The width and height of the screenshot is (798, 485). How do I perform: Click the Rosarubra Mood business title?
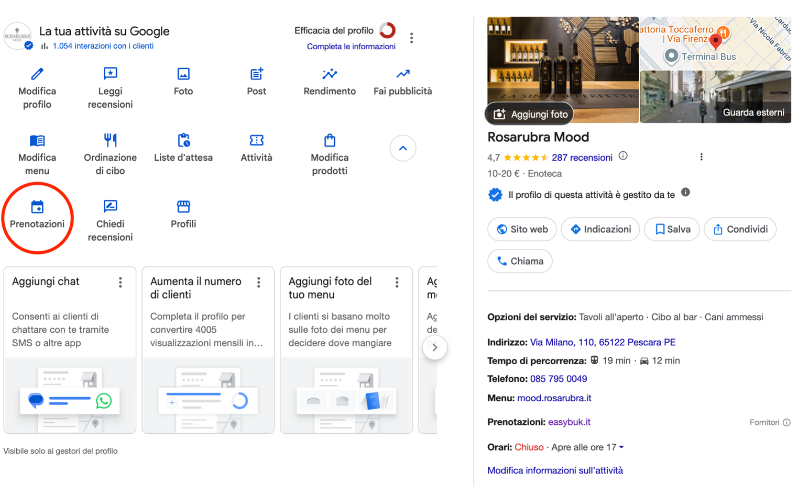click(538, 137)
